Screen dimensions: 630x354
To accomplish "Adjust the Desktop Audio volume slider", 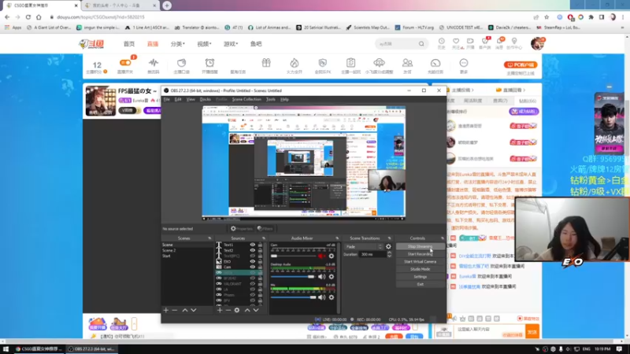I will [293, 277].
